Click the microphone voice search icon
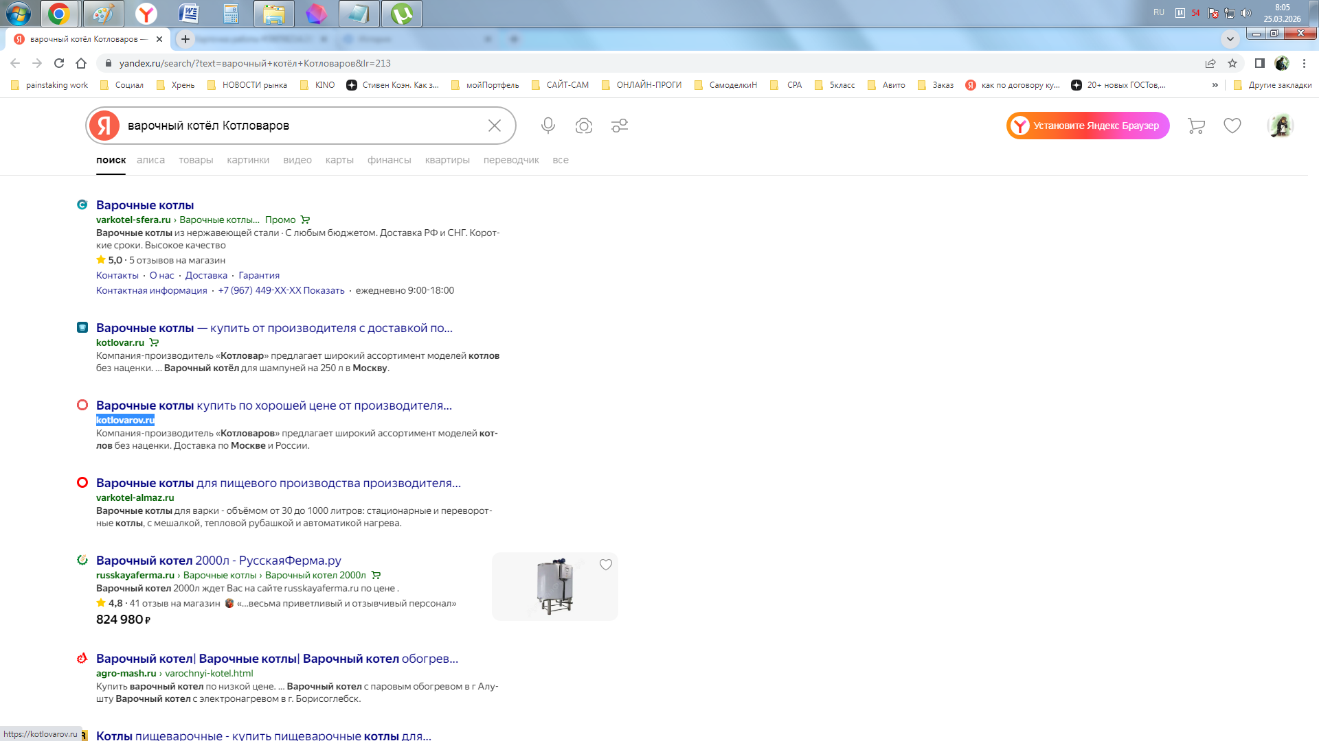This screenshot has height=741, width=1319. coord(548,126)
